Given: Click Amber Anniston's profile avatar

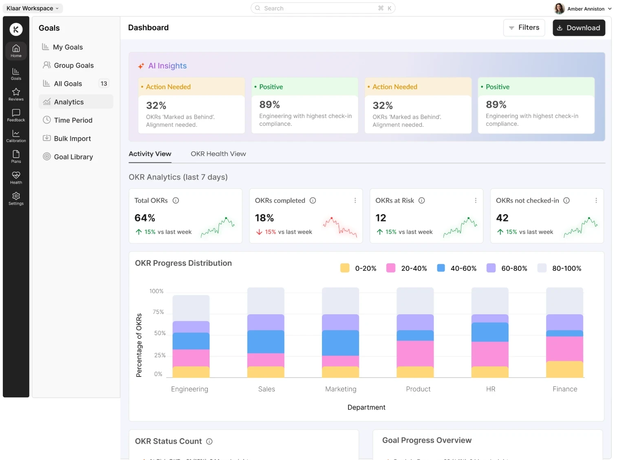Looking at the screenshot, I should coord(560,9).
